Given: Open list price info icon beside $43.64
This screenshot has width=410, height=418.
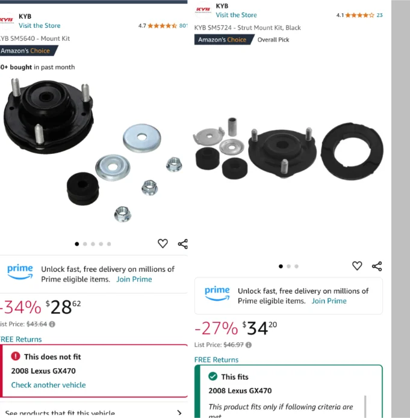Looking at the screenshot, I should (x=52, y=324).
